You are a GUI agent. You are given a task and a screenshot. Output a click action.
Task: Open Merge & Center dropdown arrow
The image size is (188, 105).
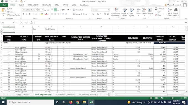[89, 14]
